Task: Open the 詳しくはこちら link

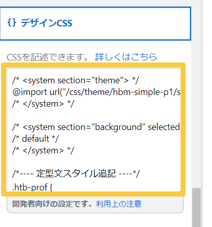Action: pyautogui.click(x=126, y=57)
